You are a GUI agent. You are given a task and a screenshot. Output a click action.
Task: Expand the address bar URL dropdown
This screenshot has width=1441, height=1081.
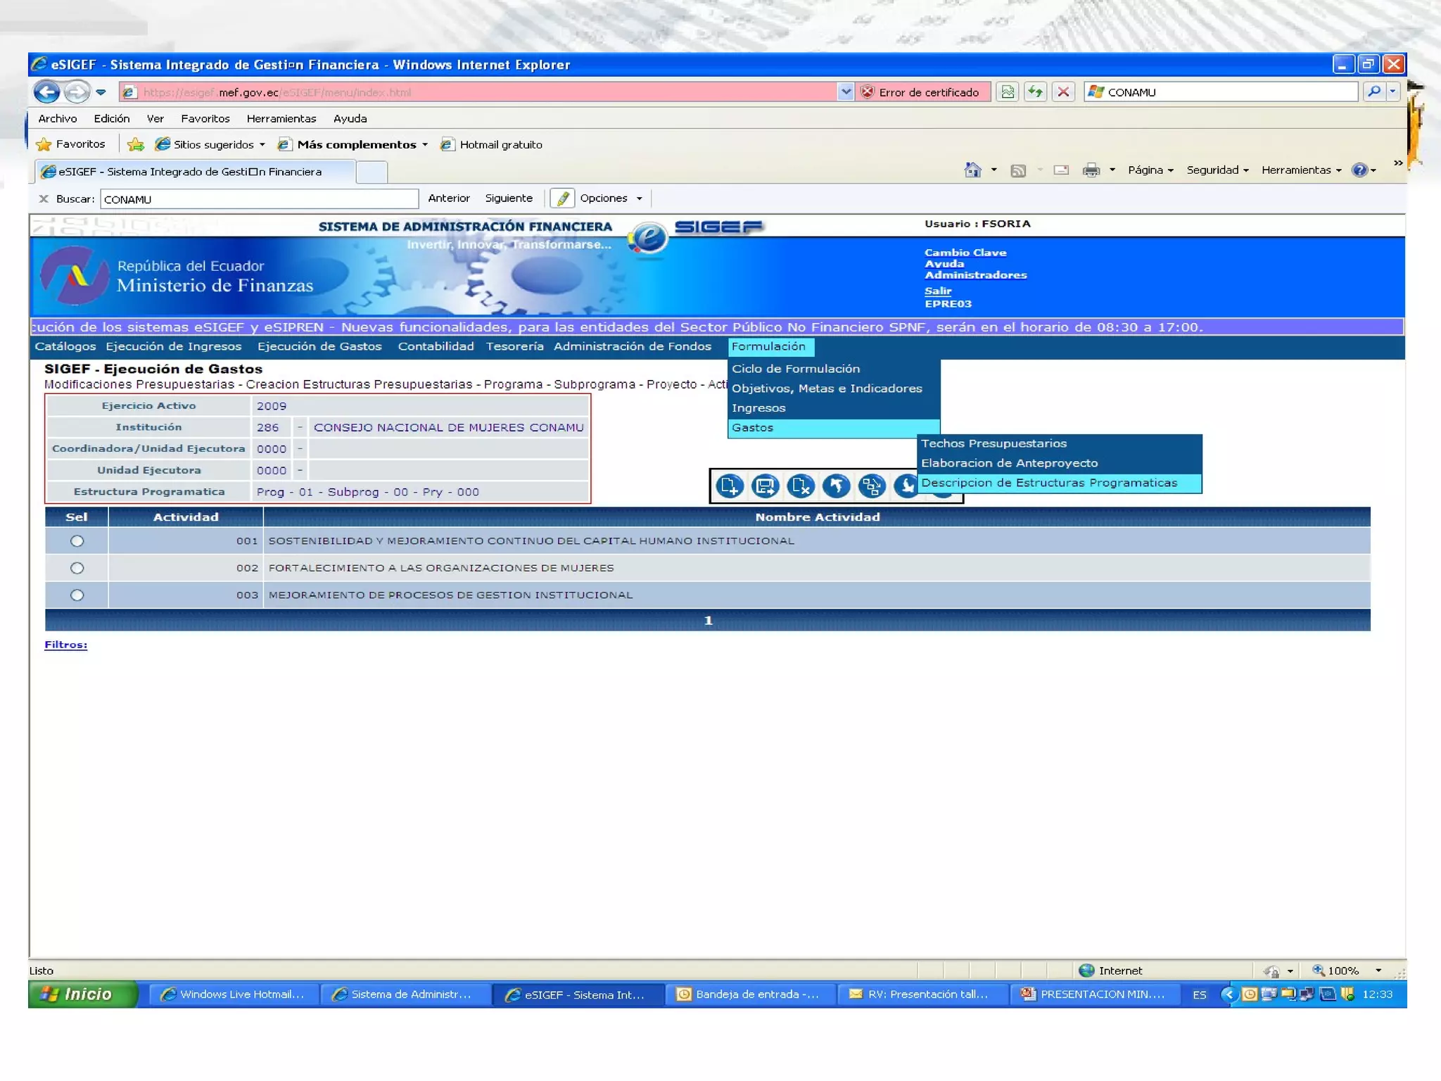pyautogui.click(x=846, y=92)
